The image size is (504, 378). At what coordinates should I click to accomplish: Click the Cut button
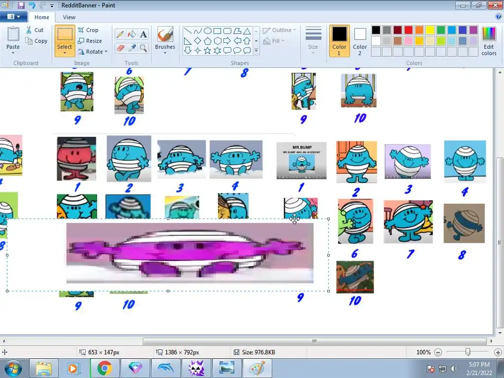[x=35, y=30]
